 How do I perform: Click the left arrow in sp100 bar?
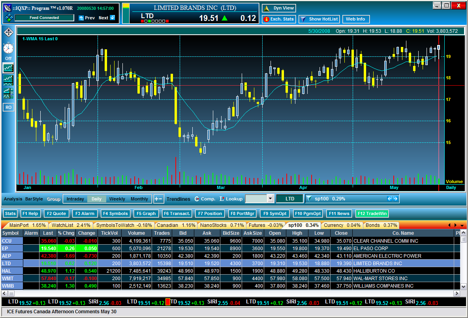click(x=389, y=198)
